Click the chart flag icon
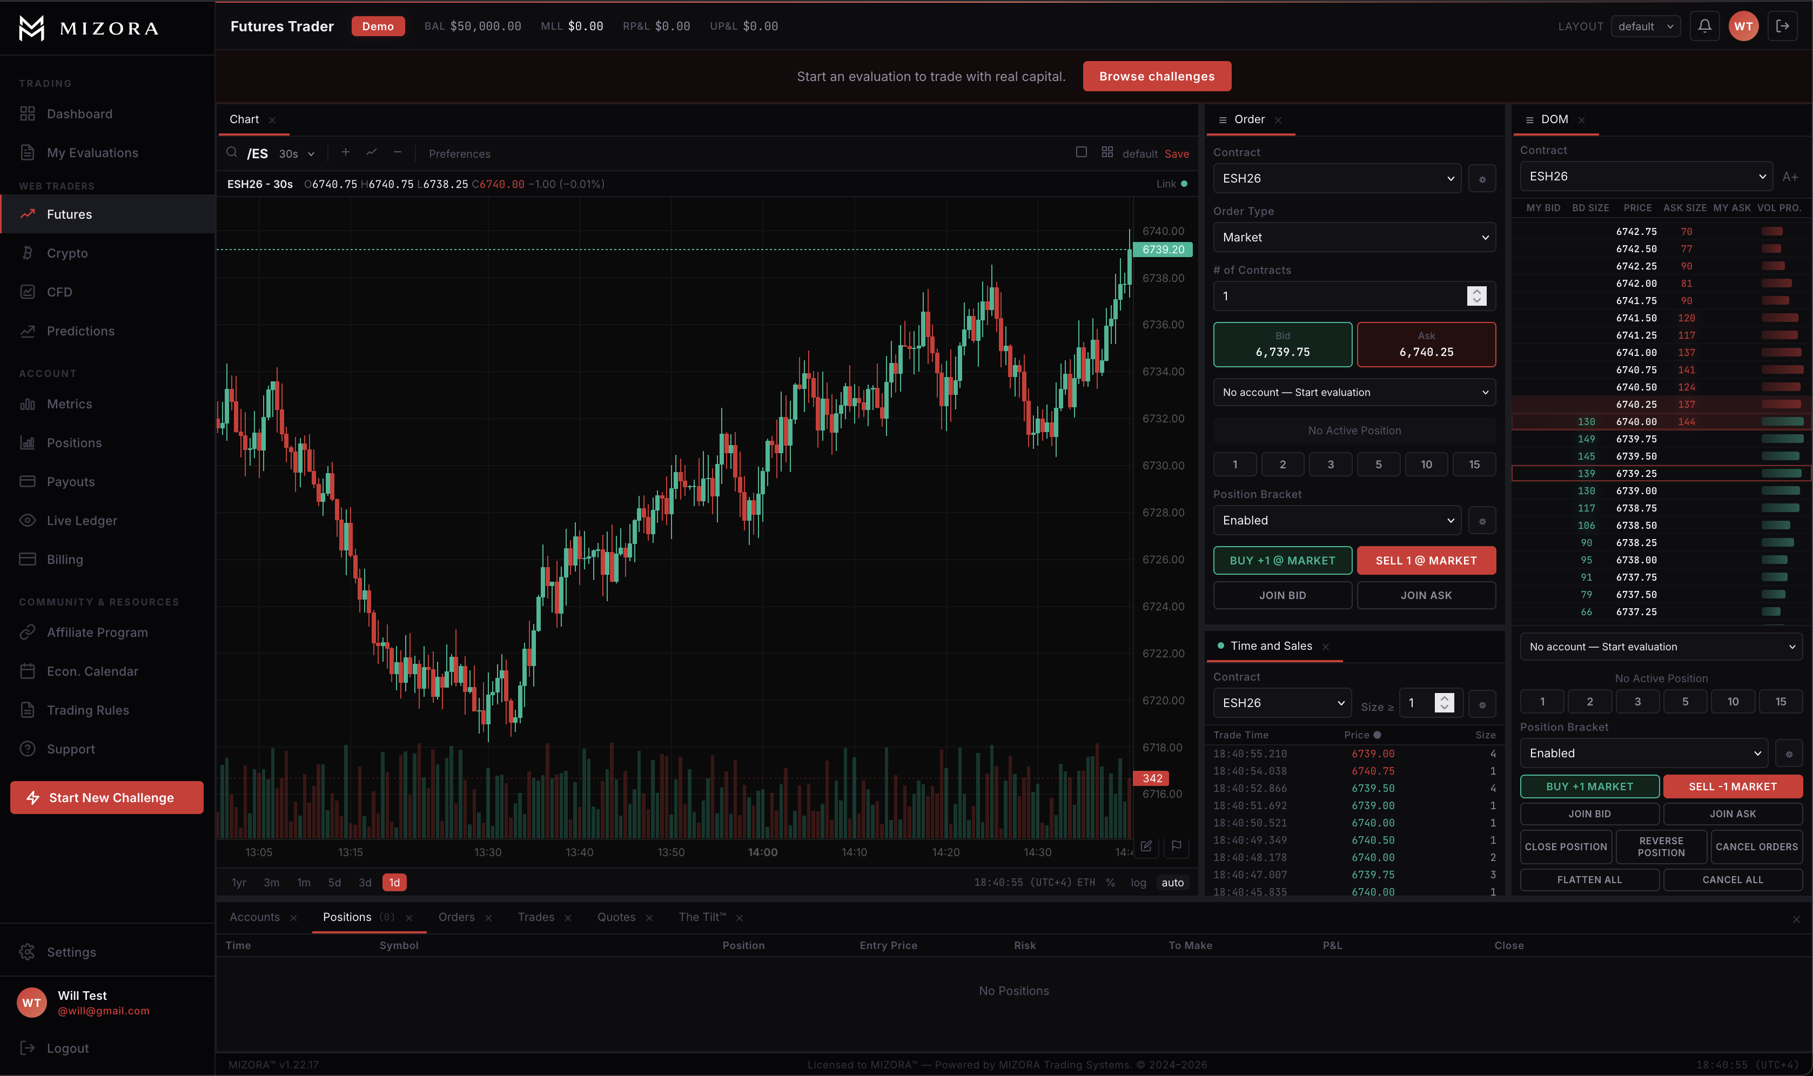The height and width of the screenshot is (1076, 1813). pyautogui.click(x=1176, y=846)
